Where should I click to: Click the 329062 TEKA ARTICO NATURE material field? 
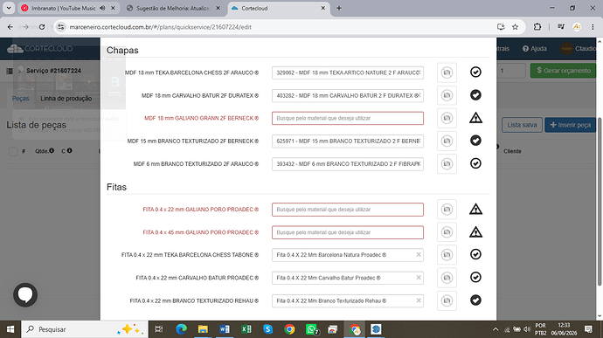348,72
